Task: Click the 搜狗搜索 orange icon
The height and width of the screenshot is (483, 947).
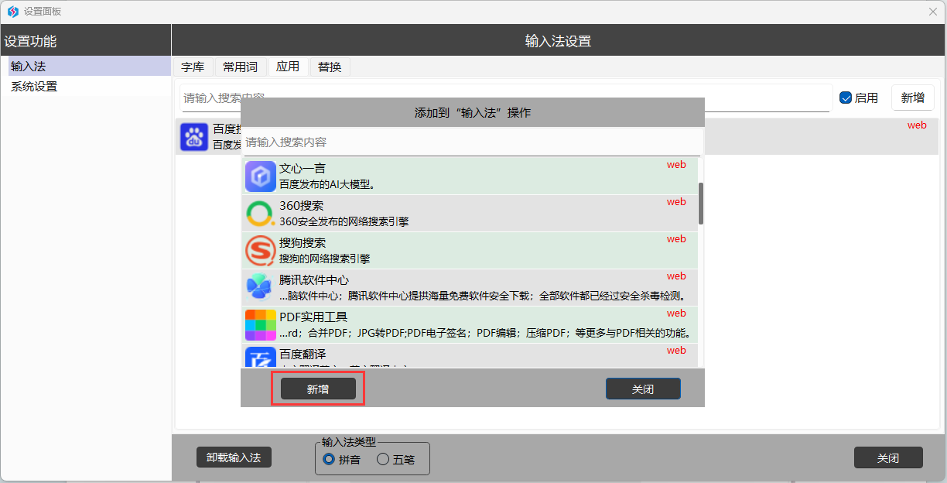Action: pos(260,251)
